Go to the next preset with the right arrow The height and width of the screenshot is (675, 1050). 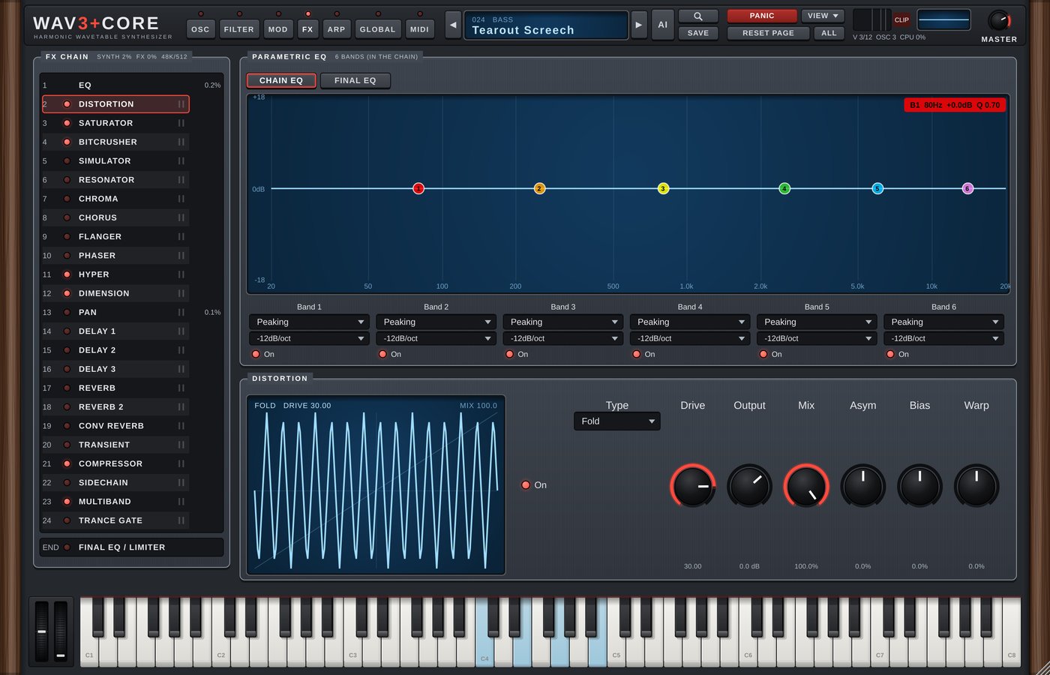pos(639,25)
